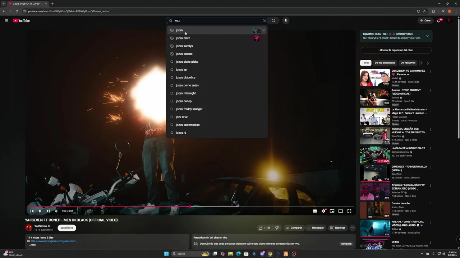Select the 'De YaiiSeven' filter chip
This screenshot has height=258, width=460.
tap(408, 63)
